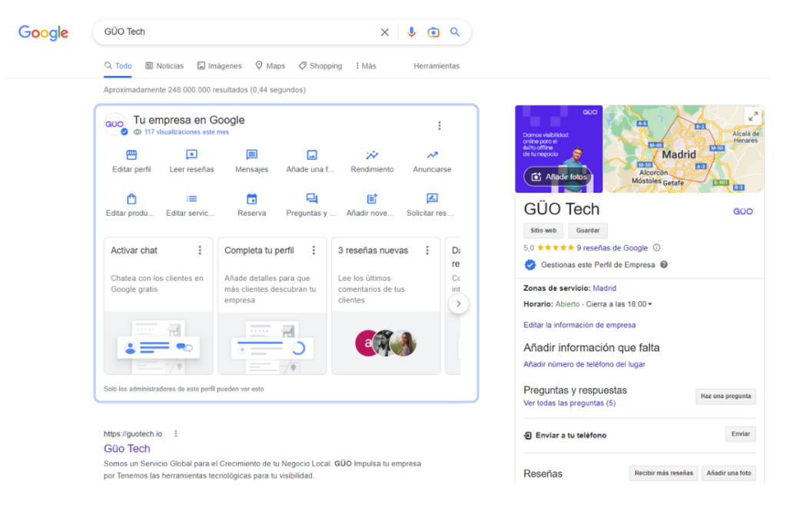Start a voice search with the microphone icon

pyautogui.click(x=412, y=31)
